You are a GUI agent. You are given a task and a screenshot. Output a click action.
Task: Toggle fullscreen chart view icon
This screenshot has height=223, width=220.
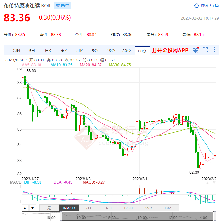(205, 50)
